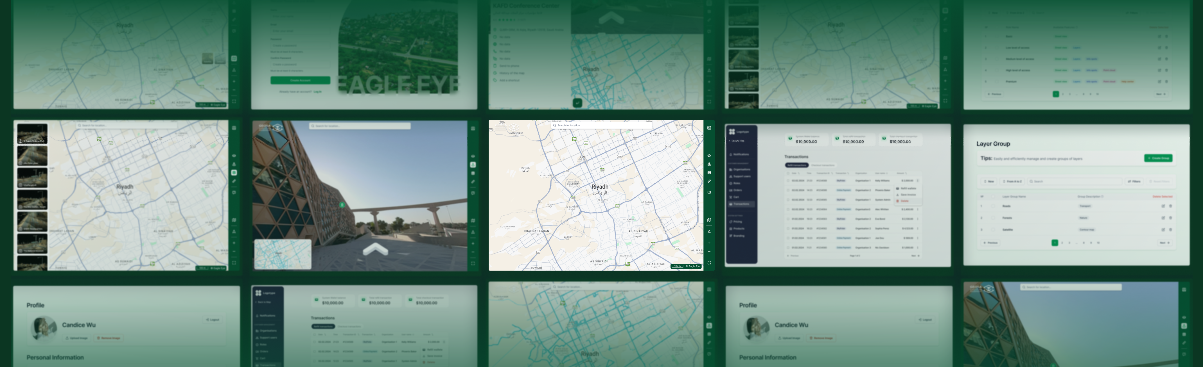Open the user profile icon on the sharp Riyadh map sidebar

click(709, 128)
